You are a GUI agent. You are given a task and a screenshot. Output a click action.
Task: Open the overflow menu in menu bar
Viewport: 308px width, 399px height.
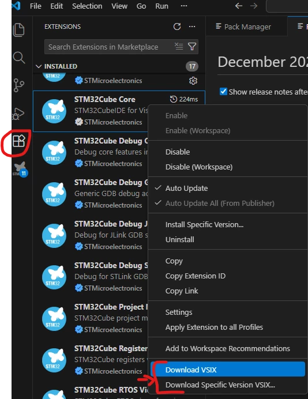(x=184, y=6)
